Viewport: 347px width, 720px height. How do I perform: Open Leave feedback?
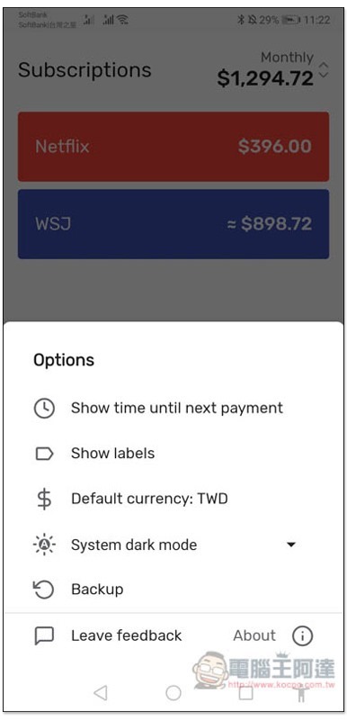click(x=127, y=636)
